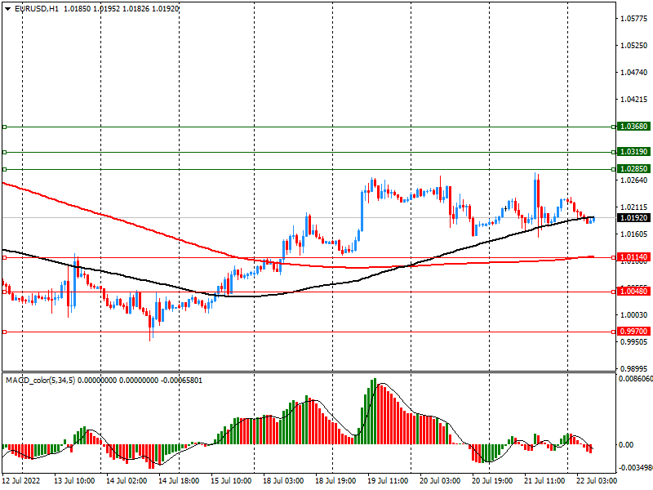Viewport: 653px width, 490px height.
Task: Click the MACD scale value 0.00
Action: point(627,445)
